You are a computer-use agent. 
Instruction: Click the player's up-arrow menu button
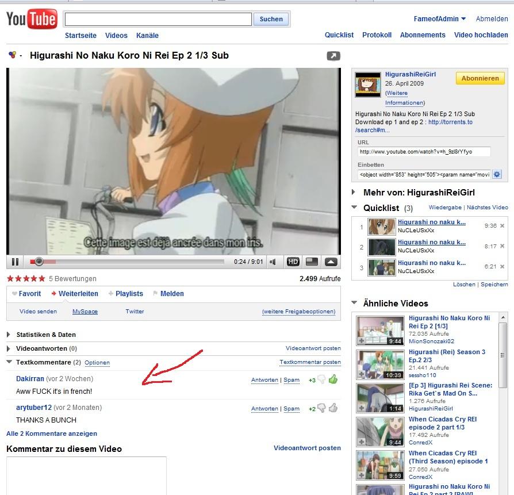pos(331,262)
